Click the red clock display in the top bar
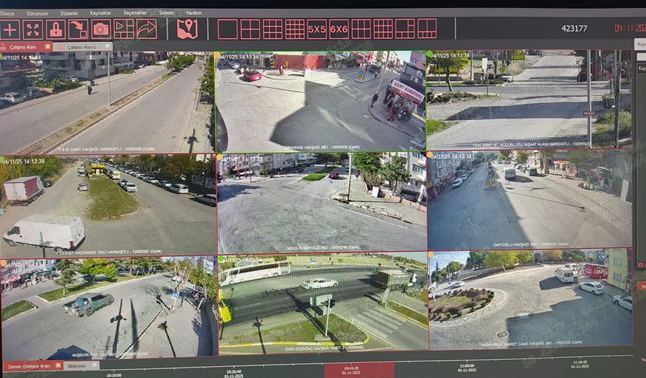The width and height of the screenshot is (646, 378). (x=630, y=28)
